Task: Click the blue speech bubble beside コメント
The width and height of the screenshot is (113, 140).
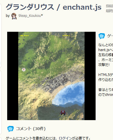Action: [x=10, y=129]
